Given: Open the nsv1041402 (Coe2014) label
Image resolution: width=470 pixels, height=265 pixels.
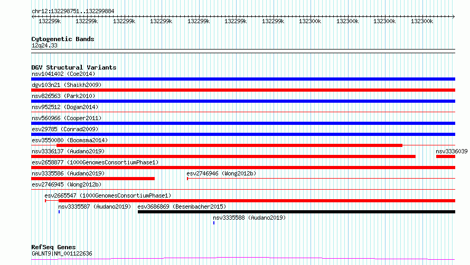Looking at the screenshot, I should click(63, 74).
